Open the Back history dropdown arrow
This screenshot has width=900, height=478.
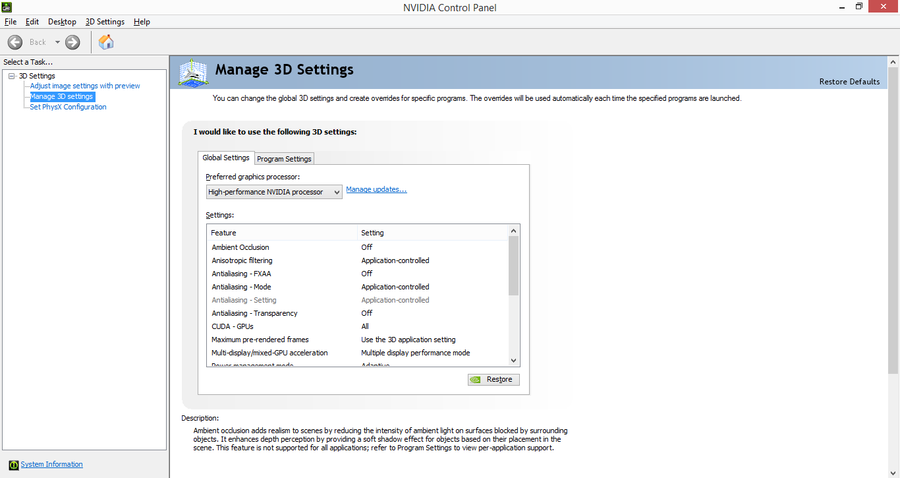(57, 42)
